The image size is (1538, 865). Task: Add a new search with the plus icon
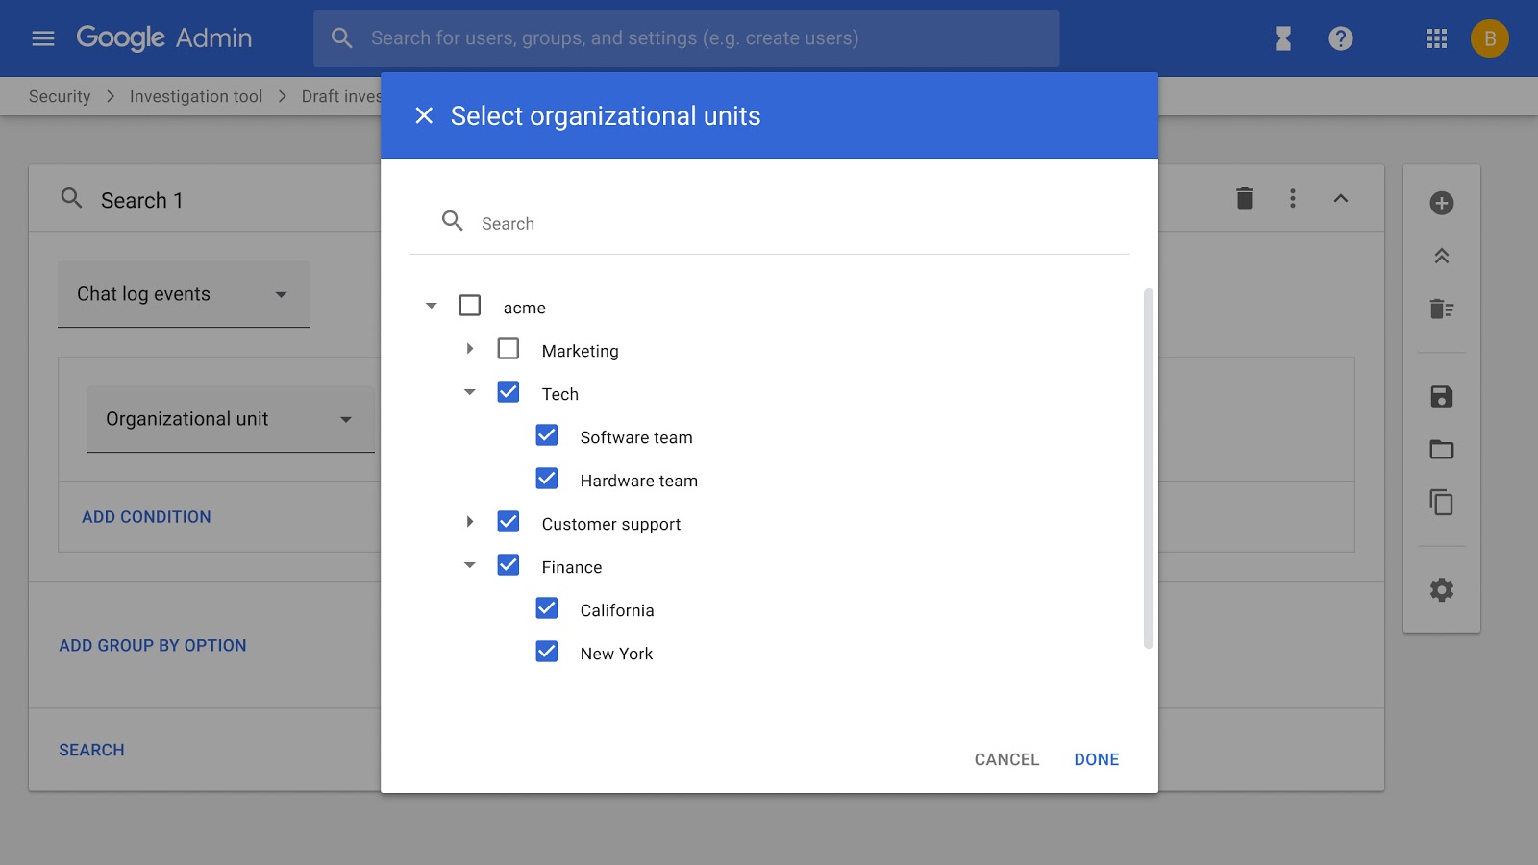[x=1441, y=203]
